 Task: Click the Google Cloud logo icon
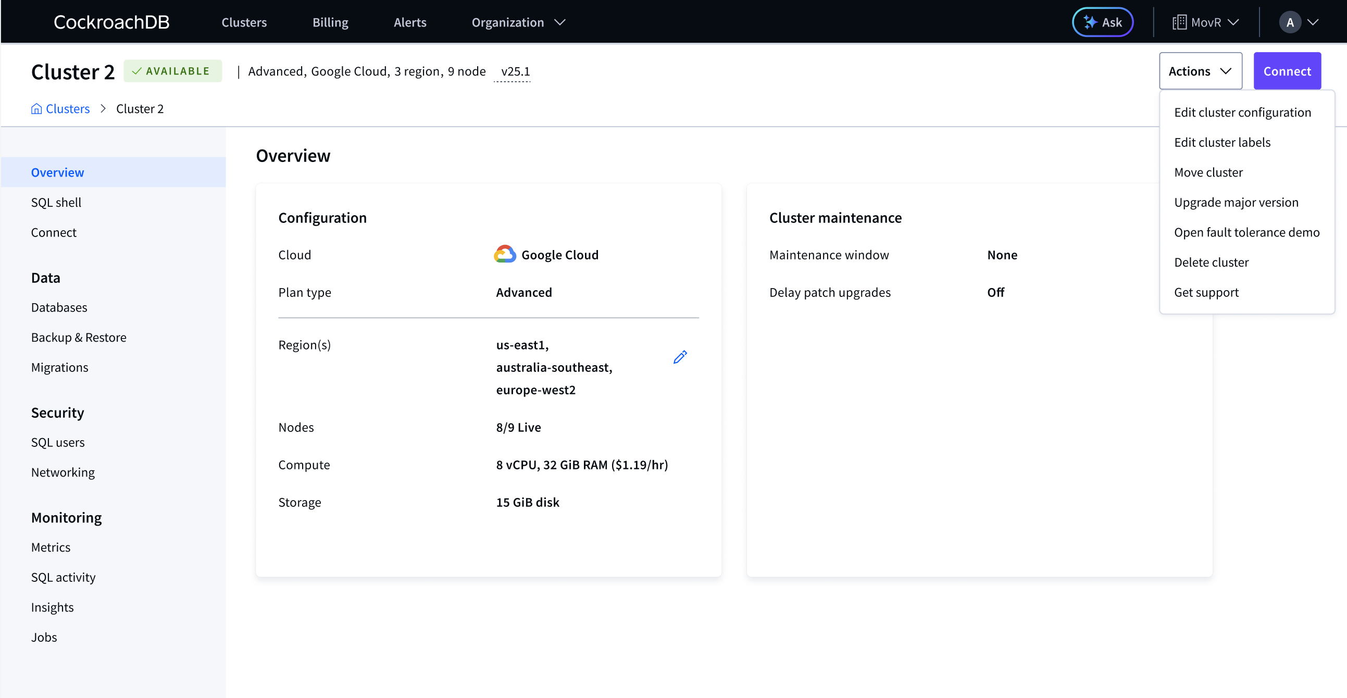click(505, 255)
